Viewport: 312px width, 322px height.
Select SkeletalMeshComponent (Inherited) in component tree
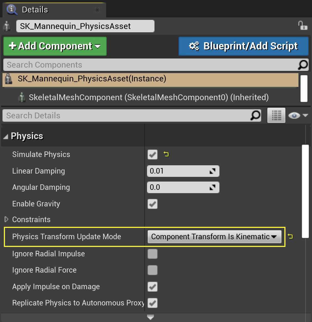point(148,97)
